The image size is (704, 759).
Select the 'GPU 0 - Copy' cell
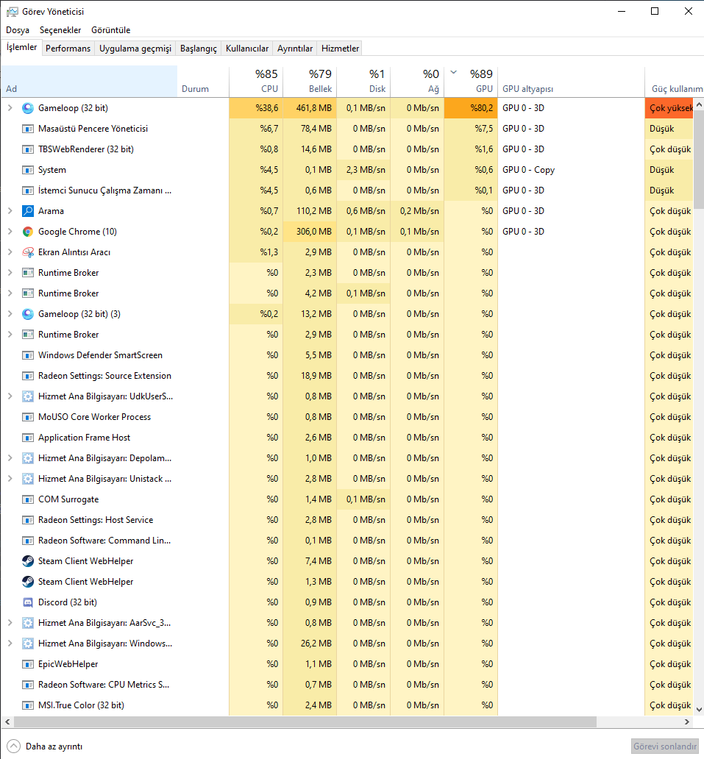[x=572, y=170]
